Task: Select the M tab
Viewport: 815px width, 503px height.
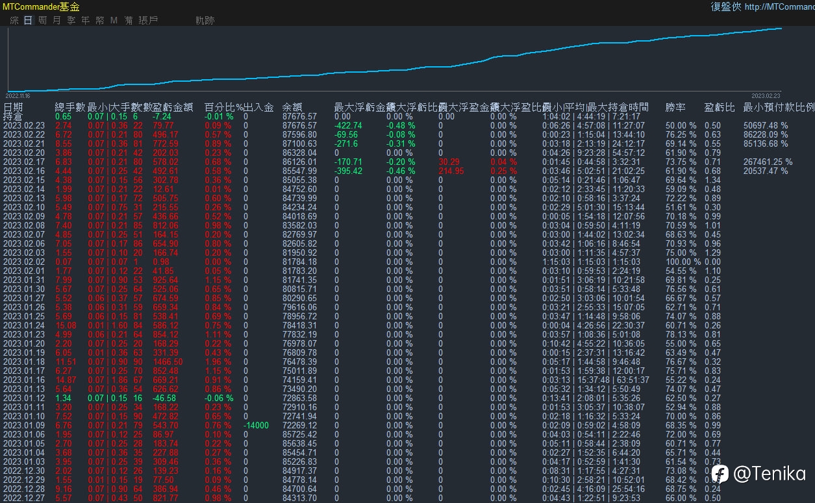Action: (x=114, y=20)
